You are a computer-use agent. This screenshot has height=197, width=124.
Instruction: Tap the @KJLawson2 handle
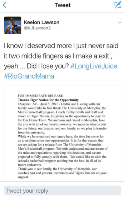(37, 28)
